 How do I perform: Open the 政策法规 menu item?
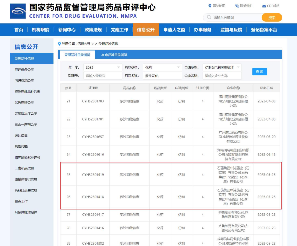coord(94,30)
